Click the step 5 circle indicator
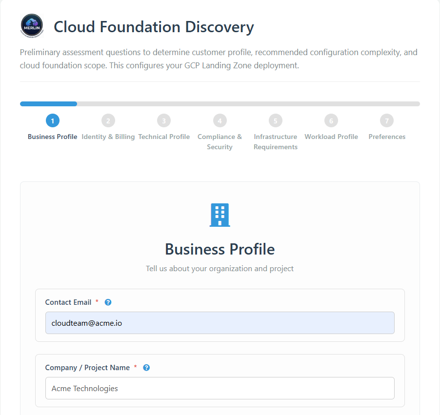 [275, 120]
